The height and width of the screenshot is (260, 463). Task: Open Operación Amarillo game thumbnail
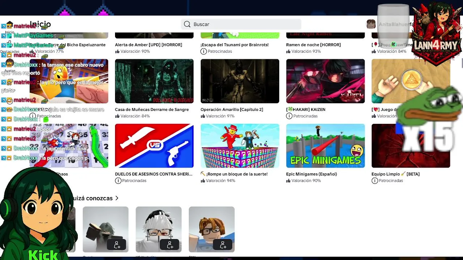click(240, 81)
